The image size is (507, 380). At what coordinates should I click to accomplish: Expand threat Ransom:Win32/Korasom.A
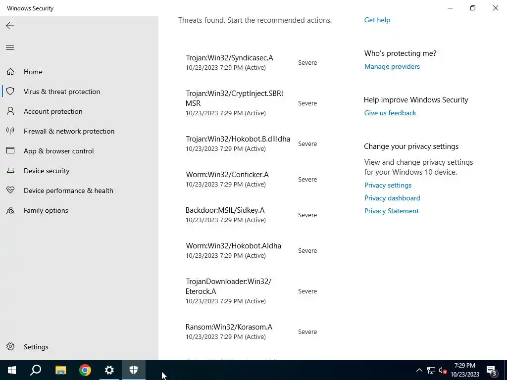click(x=251, y=332)
